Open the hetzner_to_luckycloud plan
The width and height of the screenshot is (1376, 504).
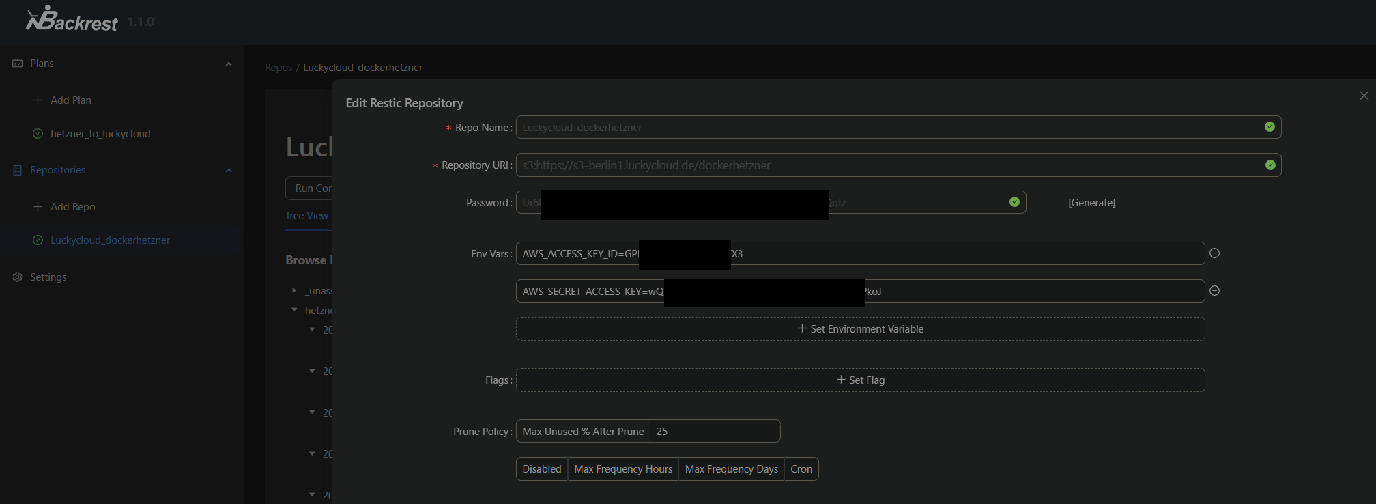[x=100, y=134]
